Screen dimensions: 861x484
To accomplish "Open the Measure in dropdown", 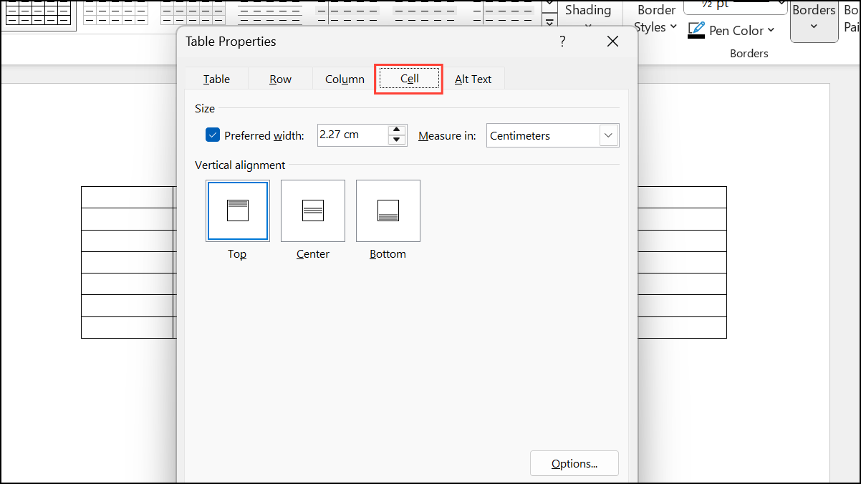I will (x=608, y=135).
